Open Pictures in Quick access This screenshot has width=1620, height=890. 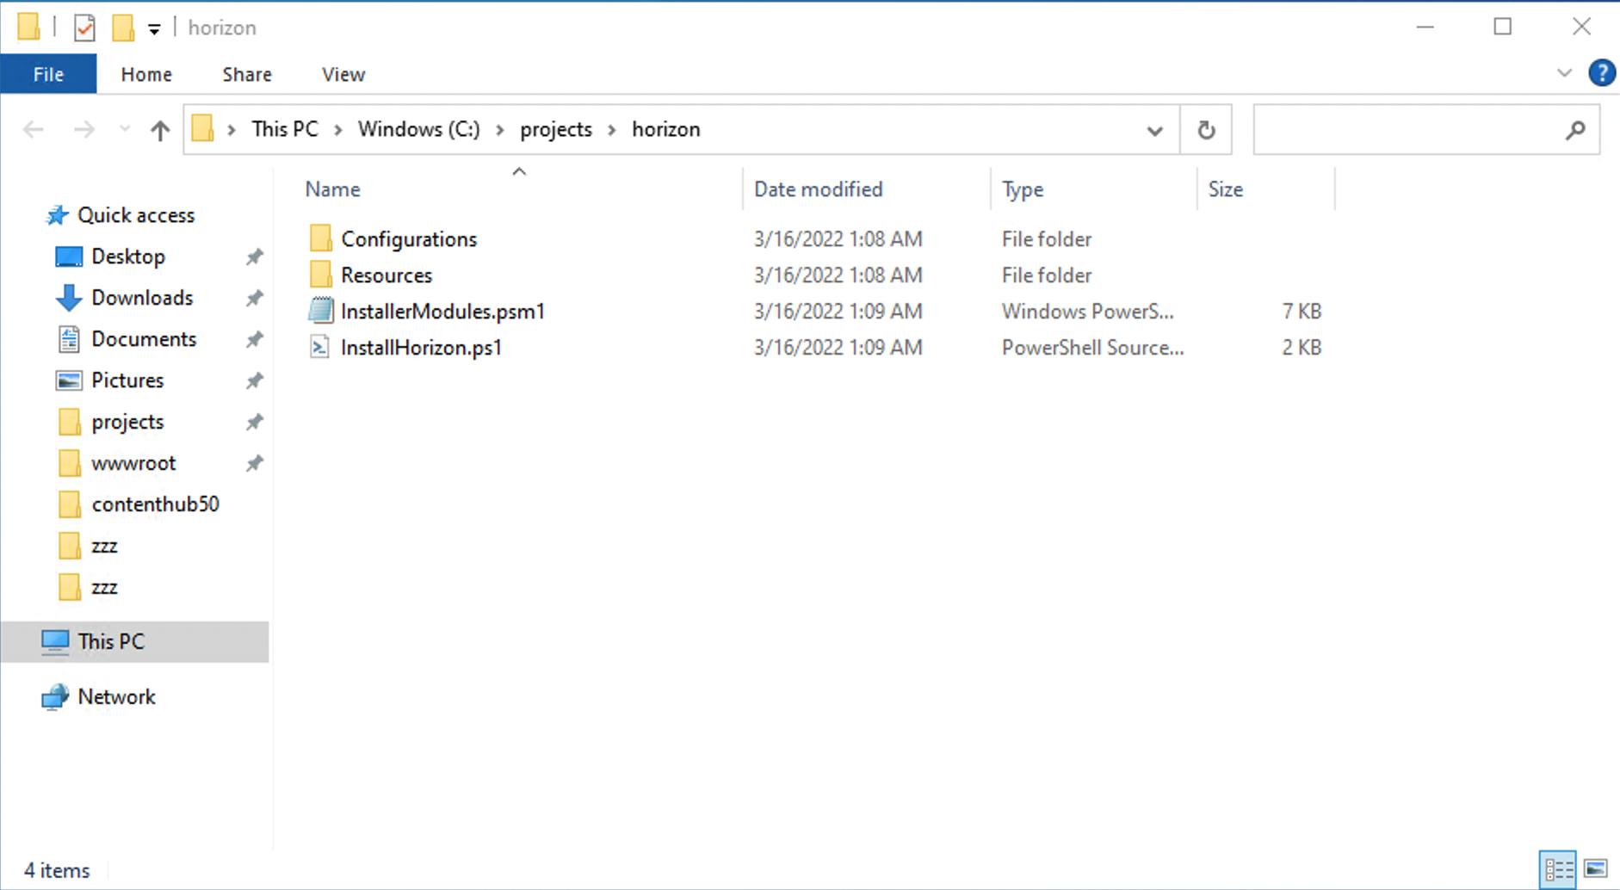pyautogui.click(x=127, y=380)
